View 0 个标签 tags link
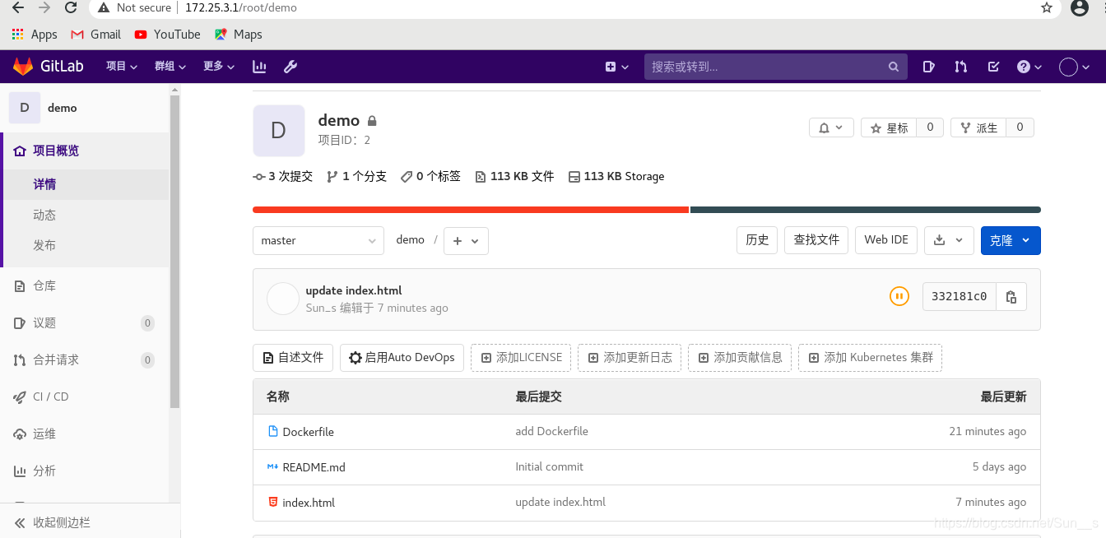This screenshot has height=538, width=1106. tap(430, 176)
